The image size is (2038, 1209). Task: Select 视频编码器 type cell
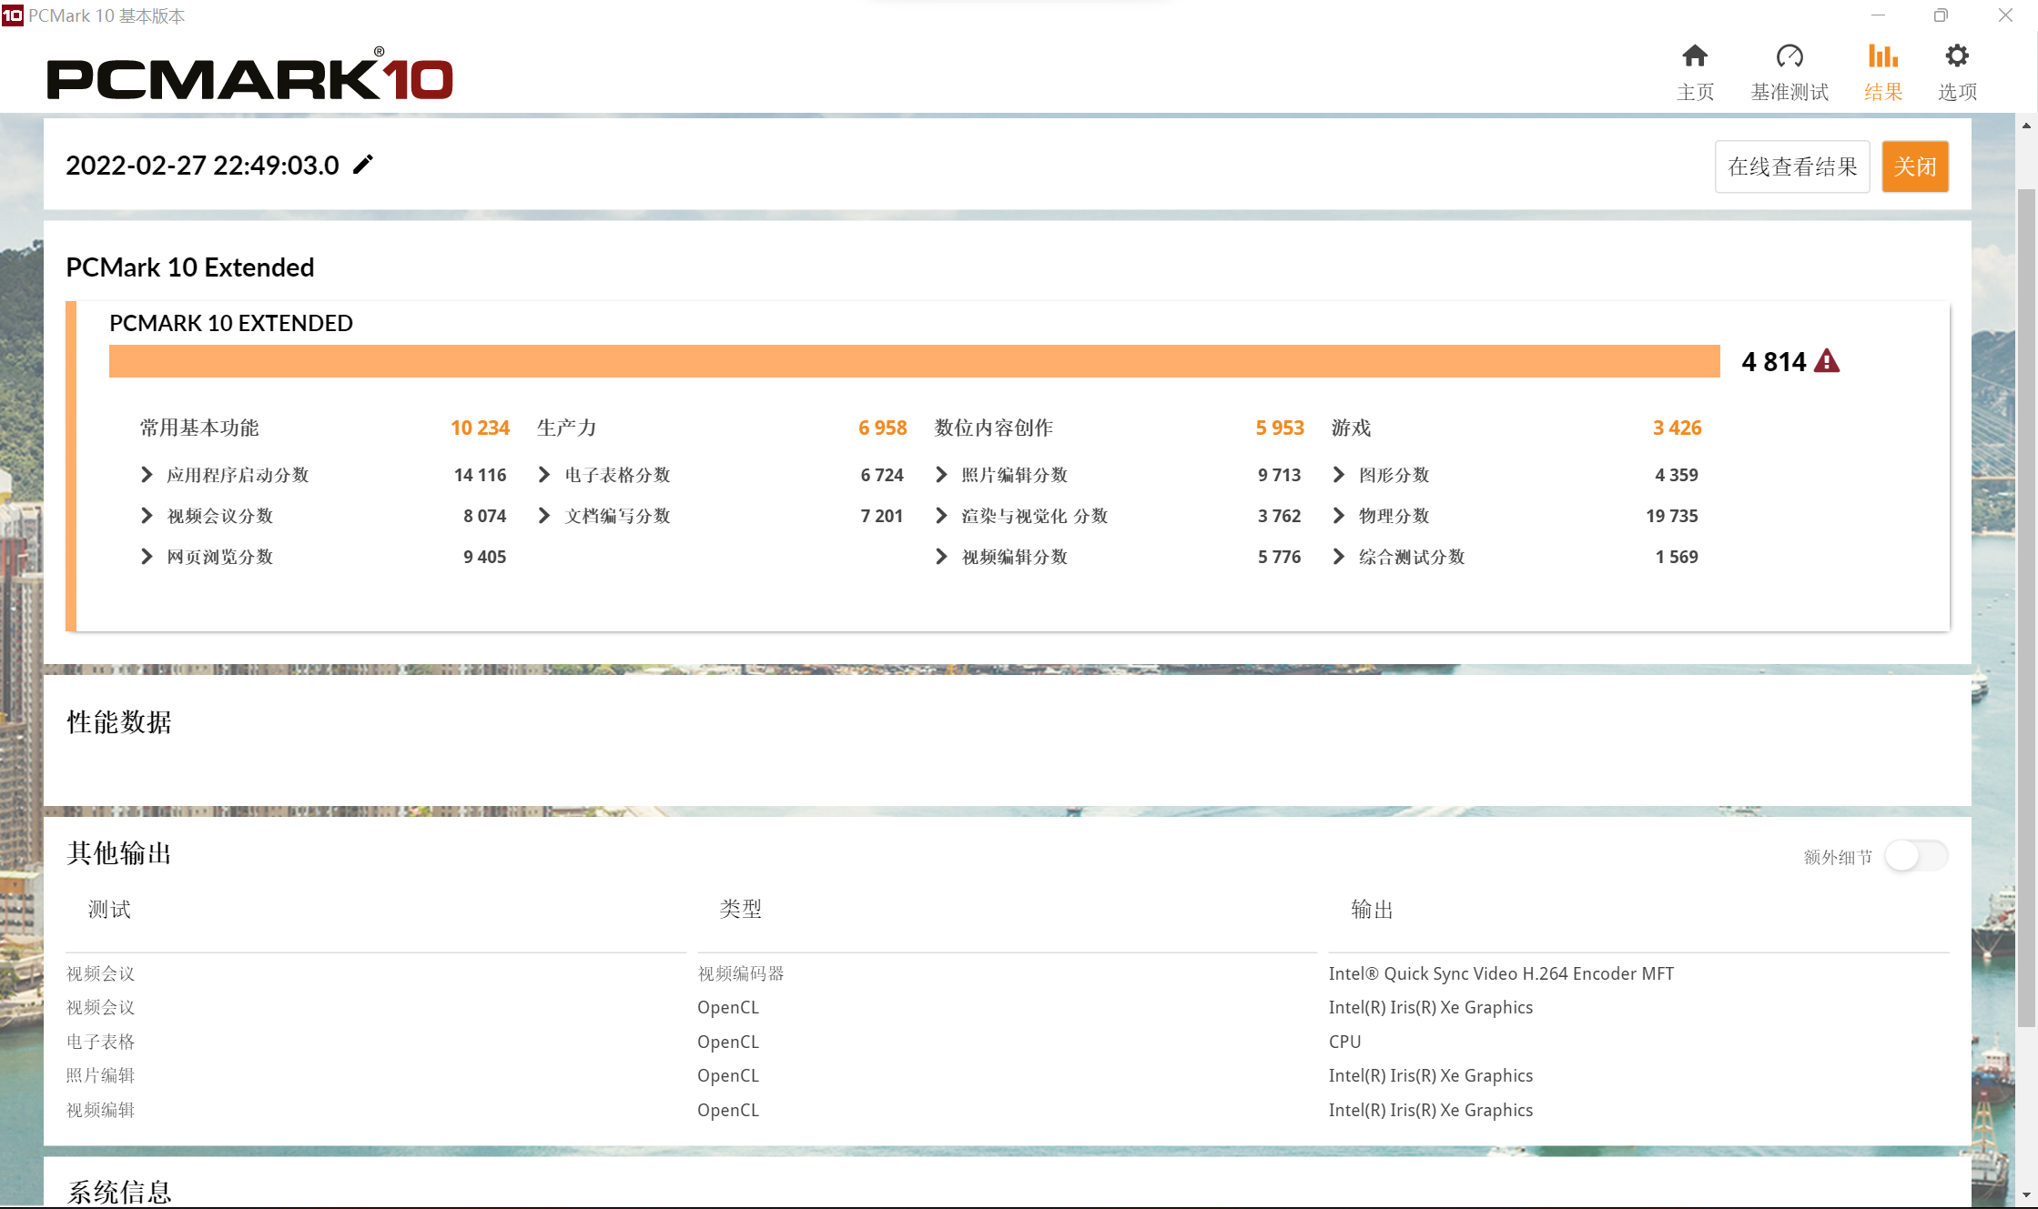741,973
